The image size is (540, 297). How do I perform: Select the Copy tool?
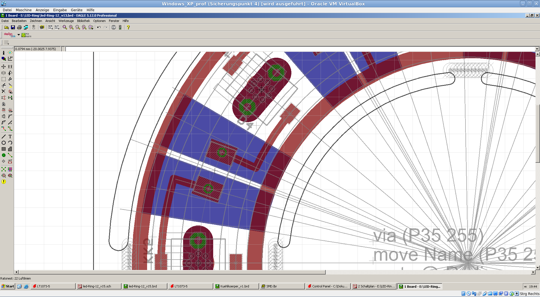(10, 67)
